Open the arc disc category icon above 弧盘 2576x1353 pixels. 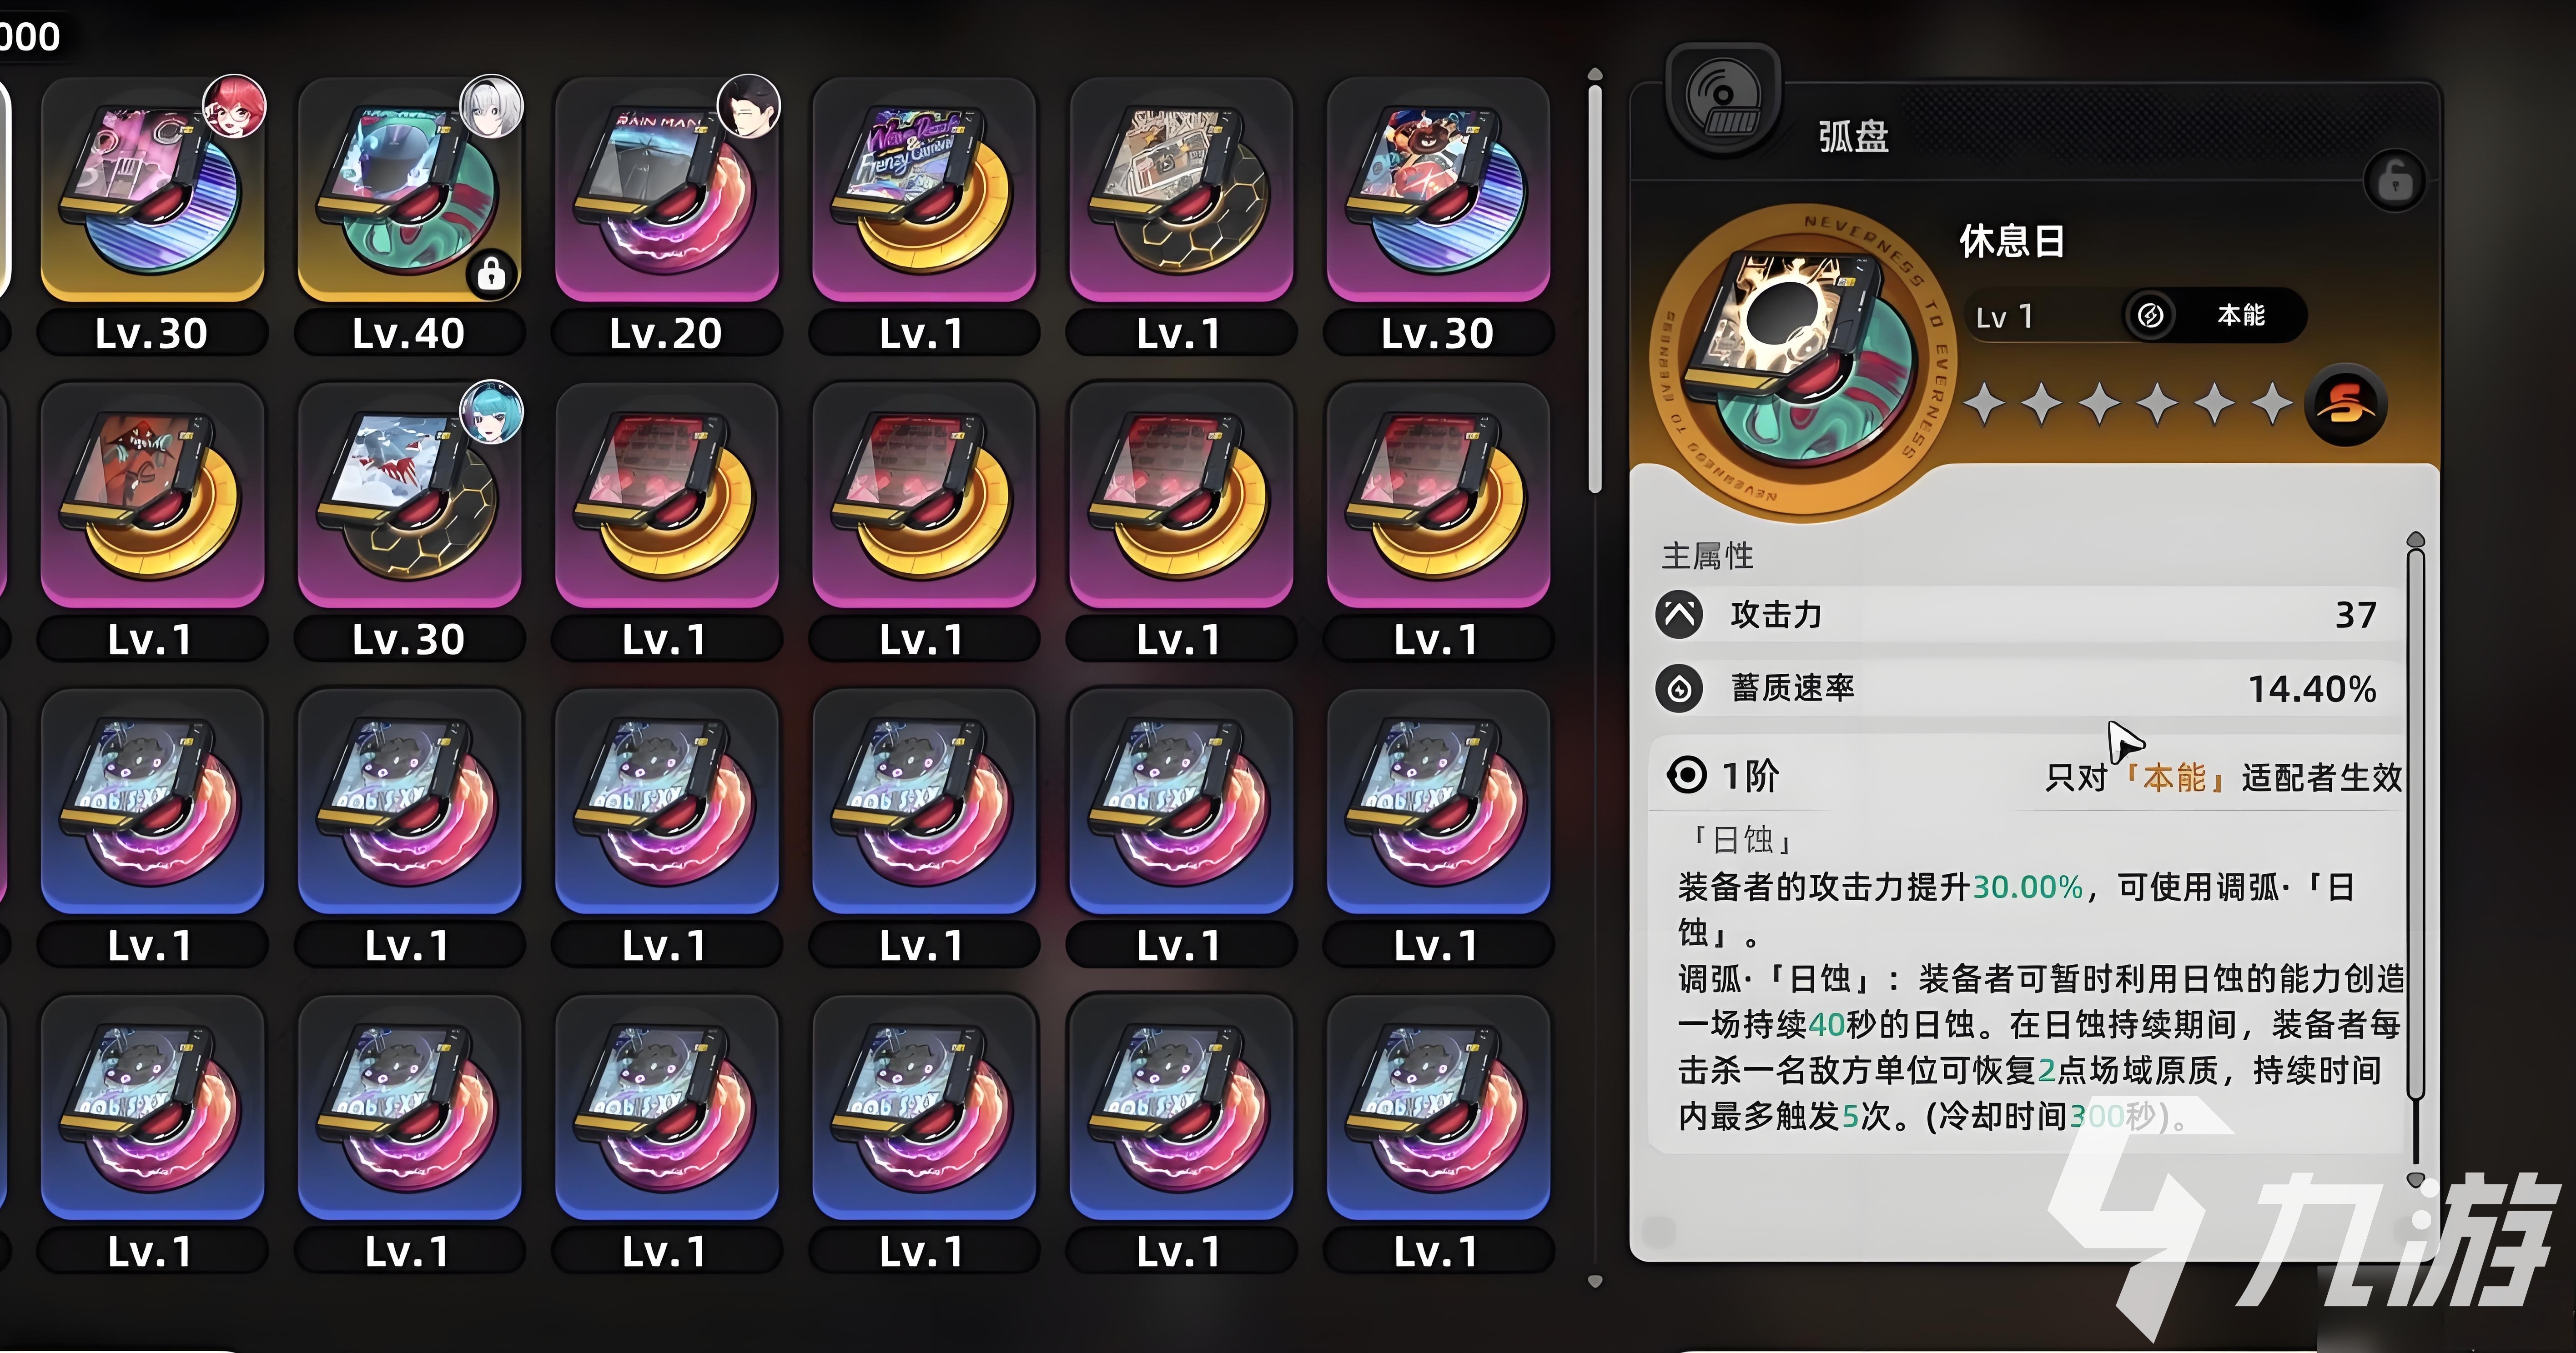point(1722,99)
